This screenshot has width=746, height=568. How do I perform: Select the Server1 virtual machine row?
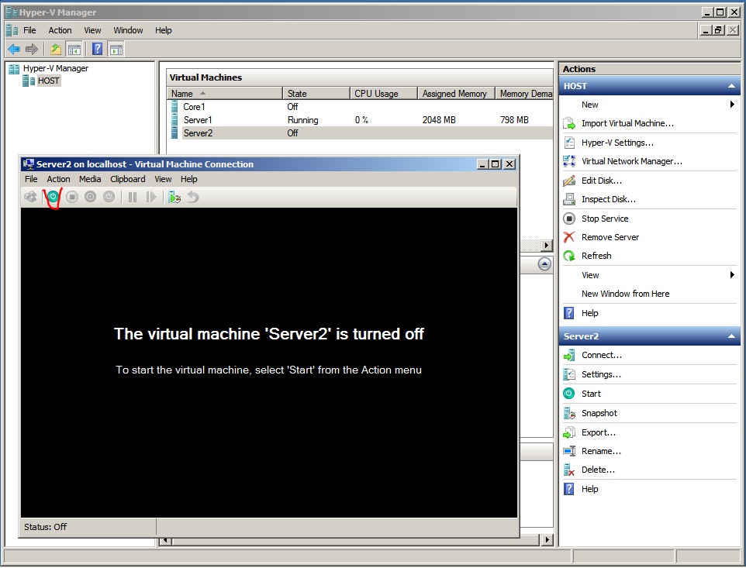pos(360,120)
